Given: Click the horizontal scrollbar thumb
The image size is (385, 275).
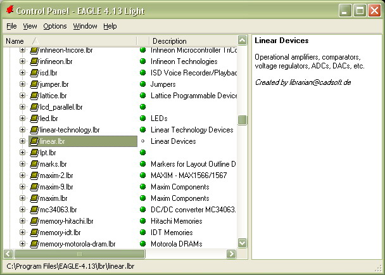Looking at the screenshot, I should tap(80, 254).
